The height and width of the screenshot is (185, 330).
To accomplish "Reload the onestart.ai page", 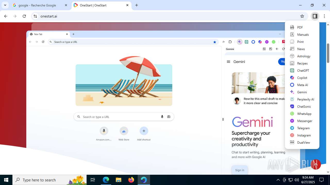I will 24,16.
